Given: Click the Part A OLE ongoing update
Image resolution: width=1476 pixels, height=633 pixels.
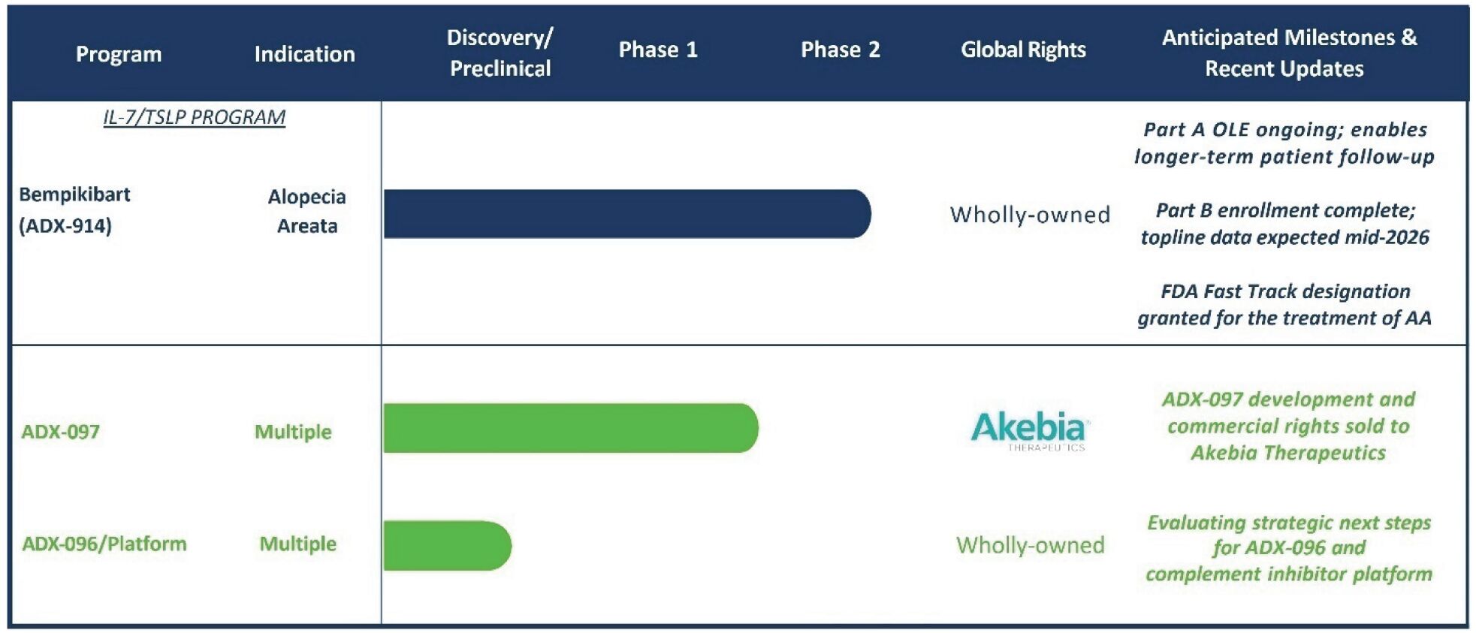Looking at the screenshot, I should pyautogui.click(x=1284, y=143).
